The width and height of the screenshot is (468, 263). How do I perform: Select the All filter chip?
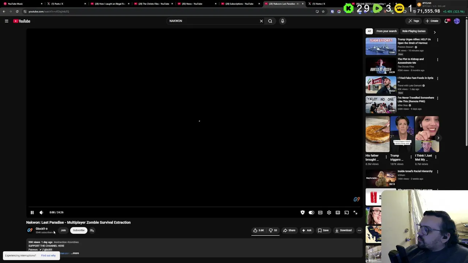[x=369, y=31]
